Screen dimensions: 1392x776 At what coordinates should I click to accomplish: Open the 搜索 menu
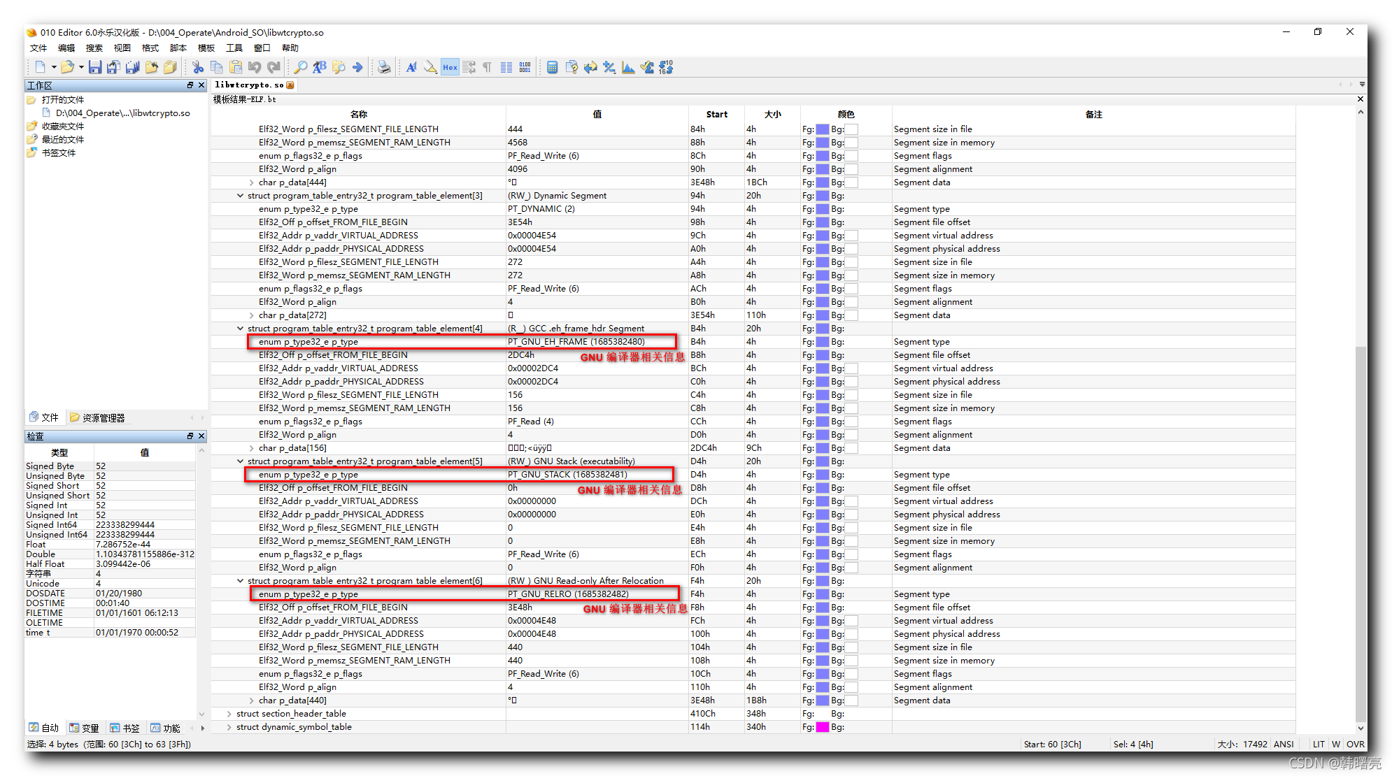pos(94,48)
